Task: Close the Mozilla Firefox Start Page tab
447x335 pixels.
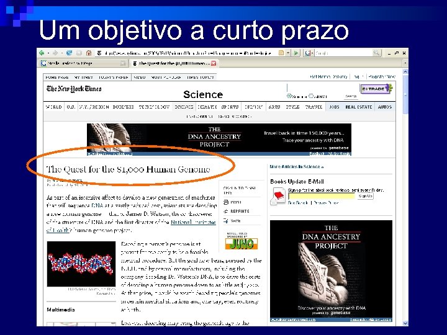Action: click(122, 63)
